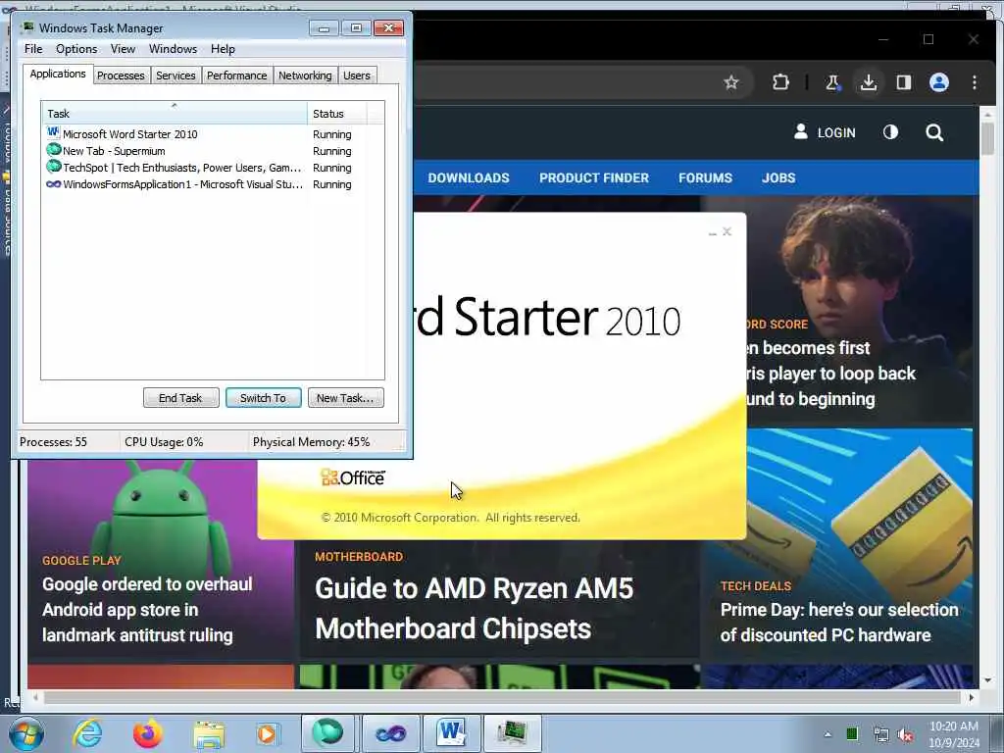Switch to the Performance tab

(237, 75)
